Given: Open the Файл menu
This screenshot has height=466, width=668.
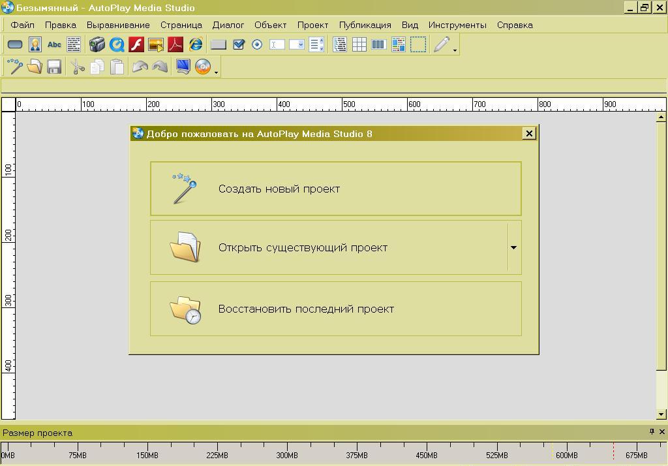Looking at the screenshot, I should [x=23, y=25].
